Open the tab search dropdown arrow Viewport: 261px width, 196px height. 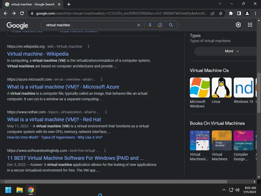[220, 4]
